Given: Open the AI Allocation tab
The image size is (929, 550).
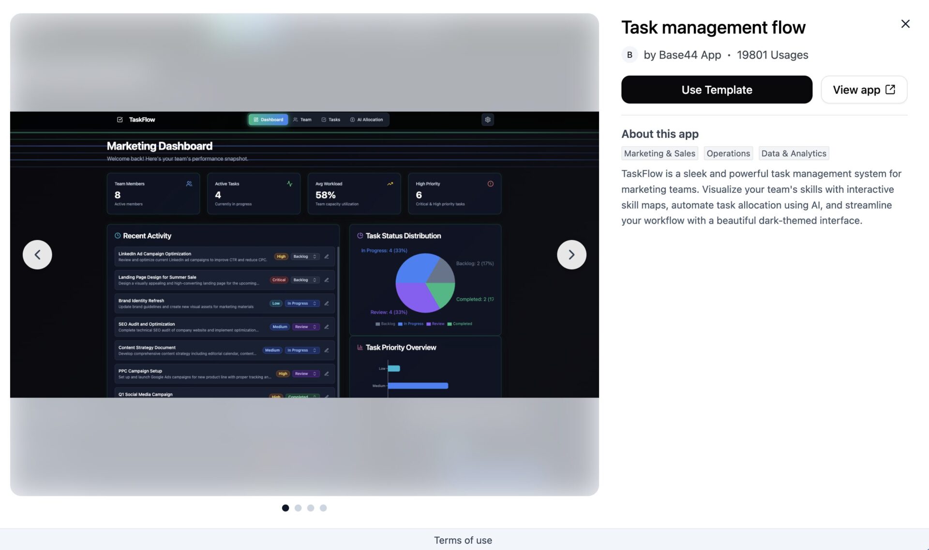Looking at the screenshot, I should coord(366,120).
